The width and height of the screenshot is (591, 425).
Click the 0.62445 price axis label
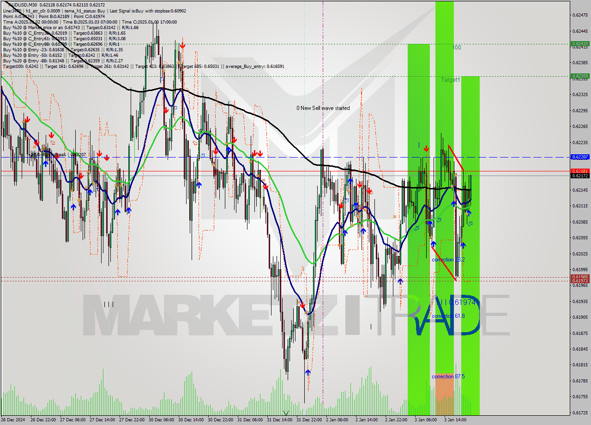580,31
